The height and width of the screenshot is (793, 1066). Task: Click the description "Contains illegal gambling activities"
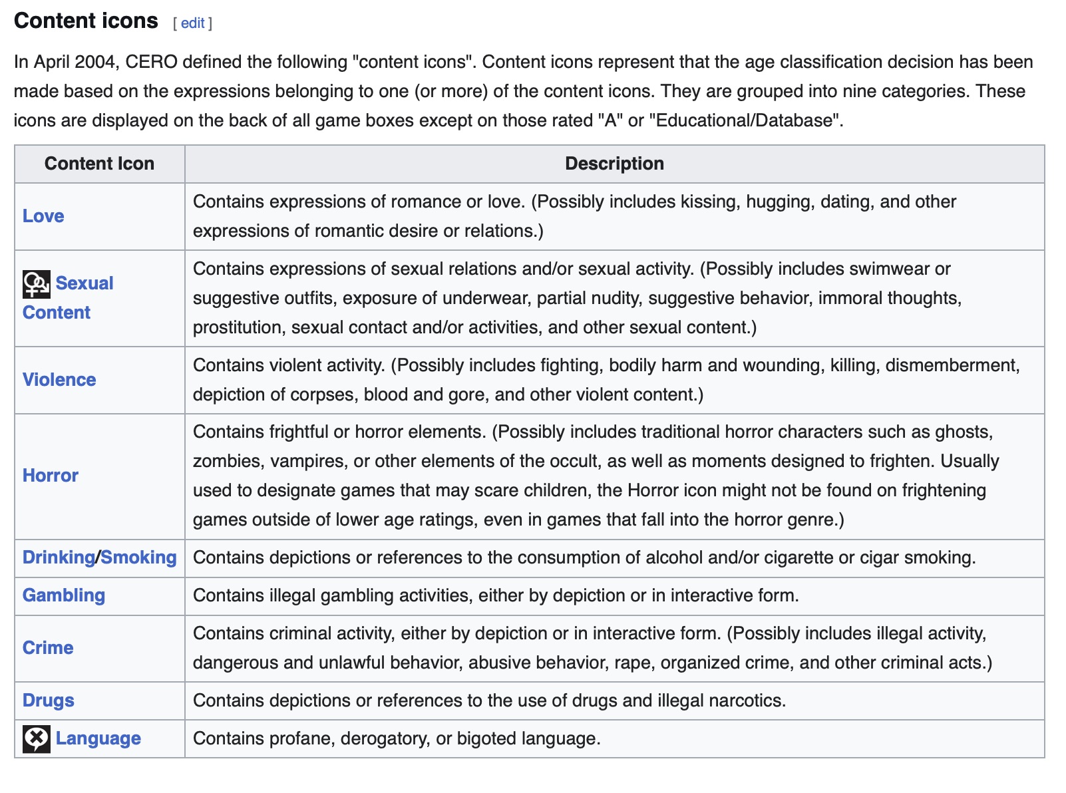[x=496, y=595]
